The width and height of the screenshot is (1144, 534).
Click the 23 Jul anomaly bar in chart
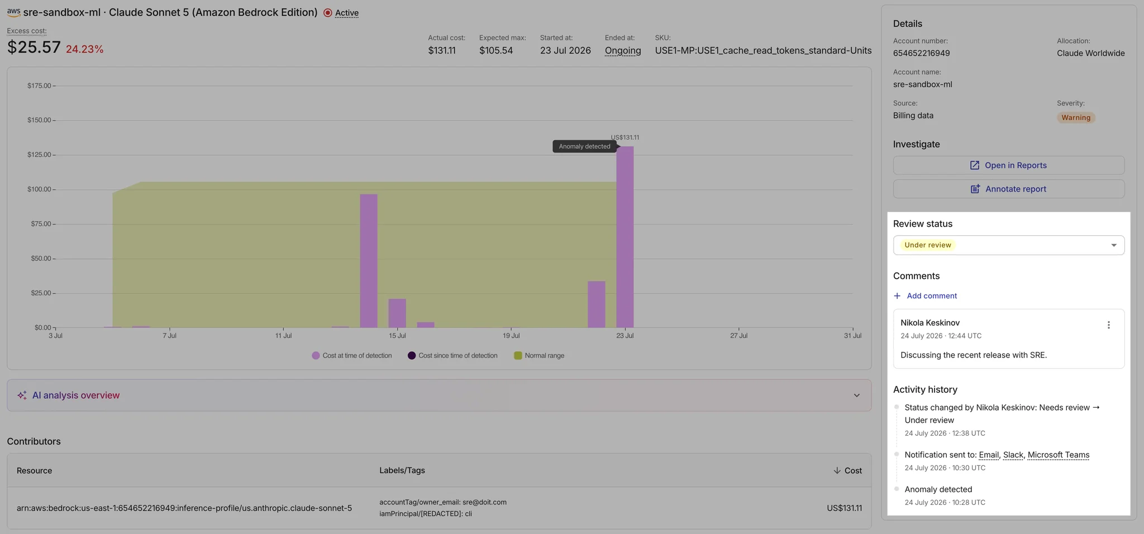[625, 237]
